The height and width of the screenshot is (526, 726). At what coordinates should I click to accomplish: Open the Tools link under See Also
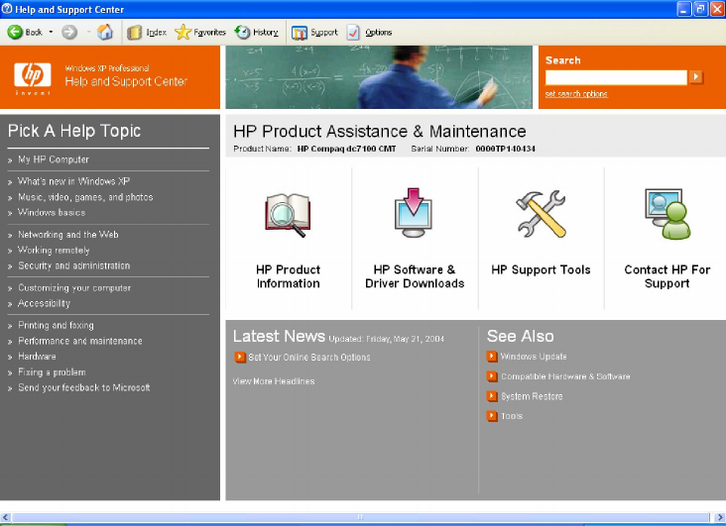click(x=511, y=416)
